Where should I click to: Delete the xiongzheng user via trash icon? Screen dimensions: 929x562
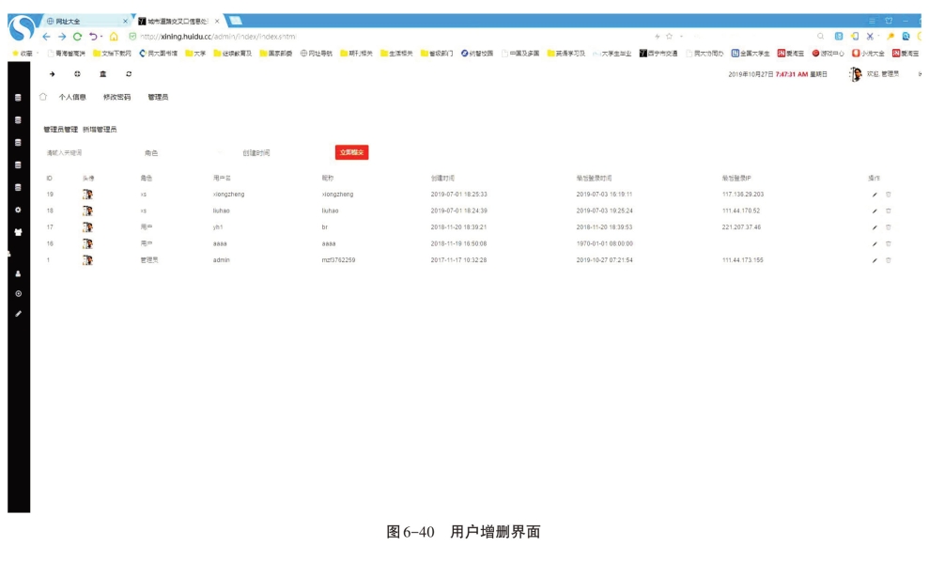click(x=888, y=195)
